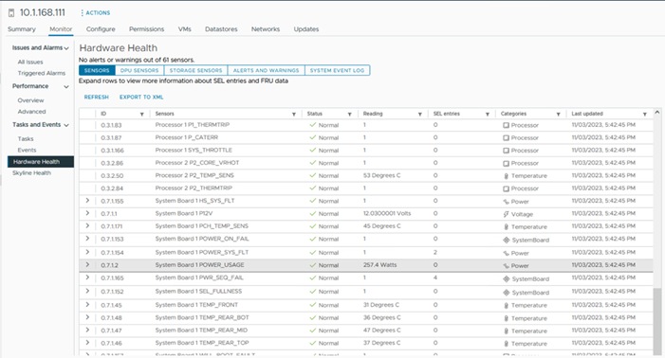Click the host icon beside 10.1.168.111

tap(11, 12)
